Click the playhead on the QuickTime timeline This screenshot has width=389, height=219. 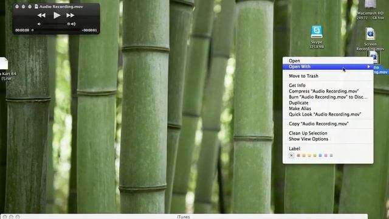[x=32, y=30]
